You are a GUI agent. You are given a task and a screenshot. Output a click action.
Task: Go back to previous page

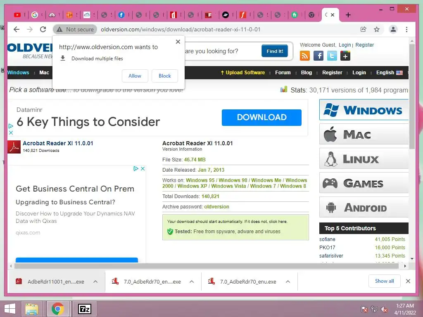pos(17,29)
